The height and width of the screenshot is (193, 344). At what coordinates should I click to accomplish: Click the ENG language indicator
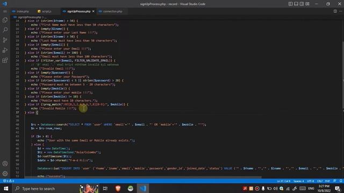coord(311,188)
